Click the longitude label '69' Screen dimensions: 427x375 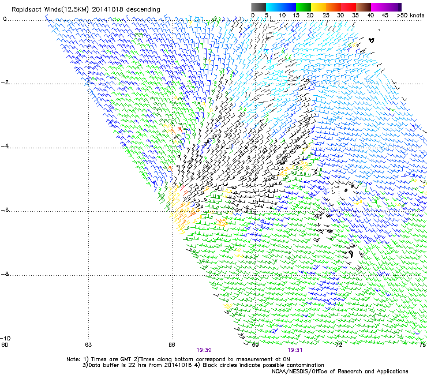coord(255,344)
